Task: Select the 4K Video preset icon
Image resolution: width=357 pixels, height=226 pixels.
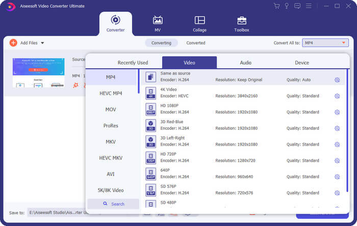Action: (x=151, y=93)
